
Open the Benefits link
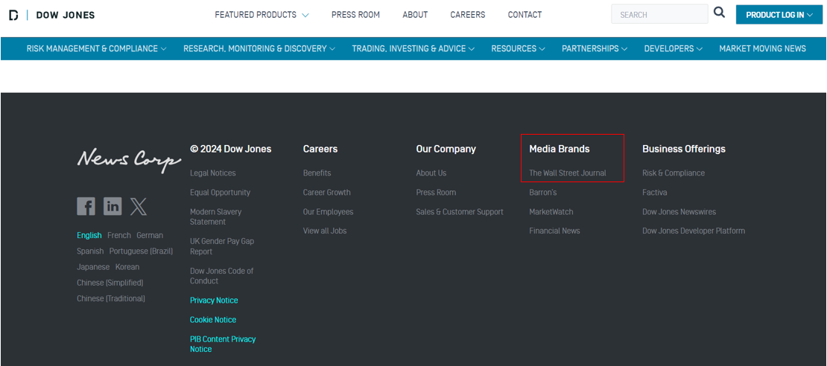[x=317, y=173]
